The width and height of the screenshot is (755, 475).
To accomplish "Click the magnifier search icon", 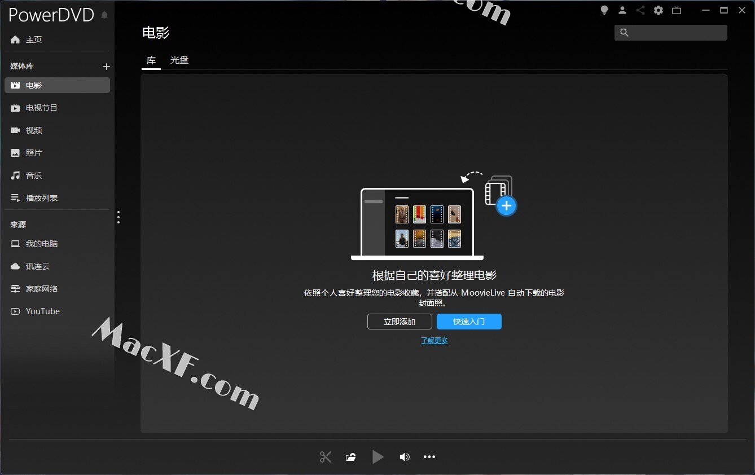I will click(624, 33).
